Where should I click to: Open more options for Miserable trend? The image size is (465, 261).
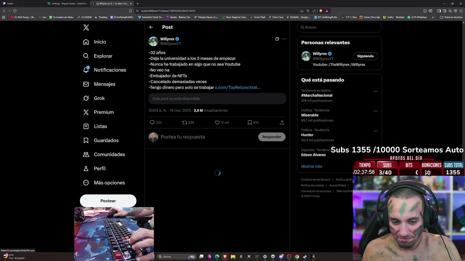376,111
